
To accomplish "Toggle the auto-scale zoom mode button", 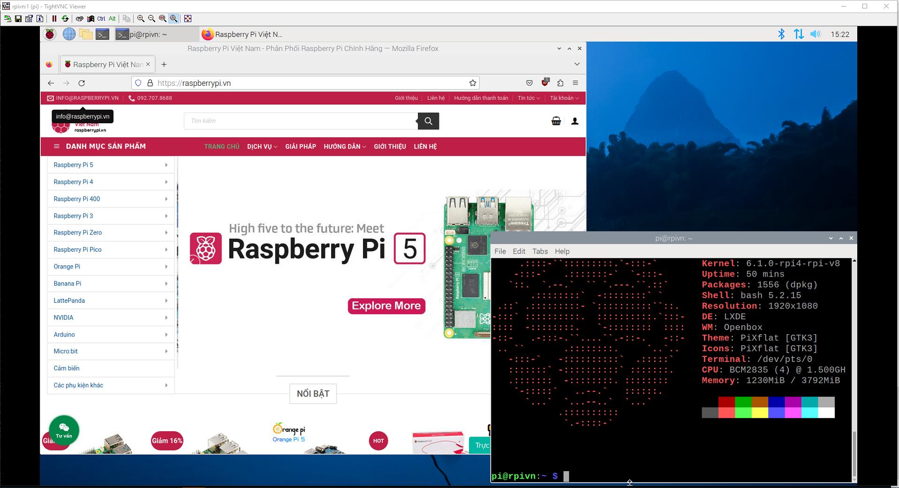I will pos(174,19).
